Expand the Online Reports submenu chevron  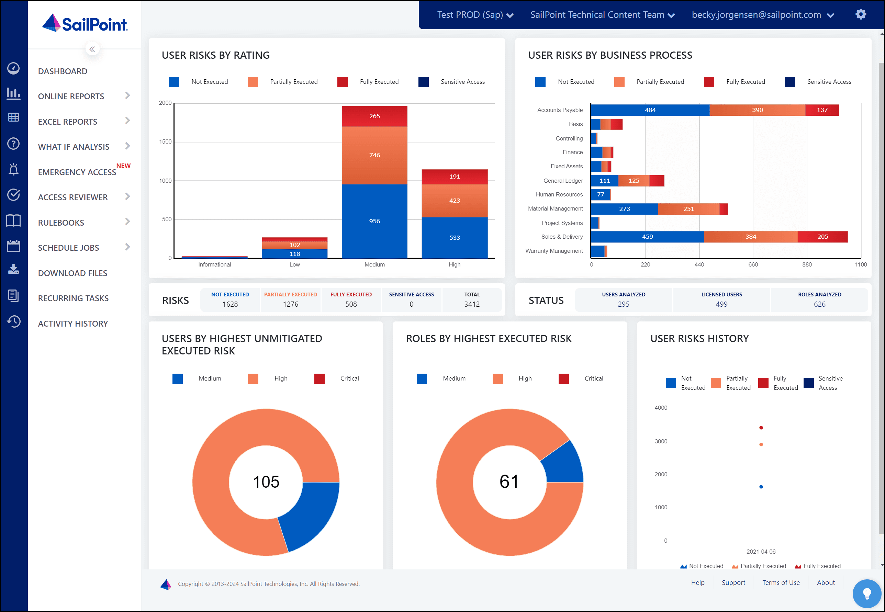click(x=128, y=95)
